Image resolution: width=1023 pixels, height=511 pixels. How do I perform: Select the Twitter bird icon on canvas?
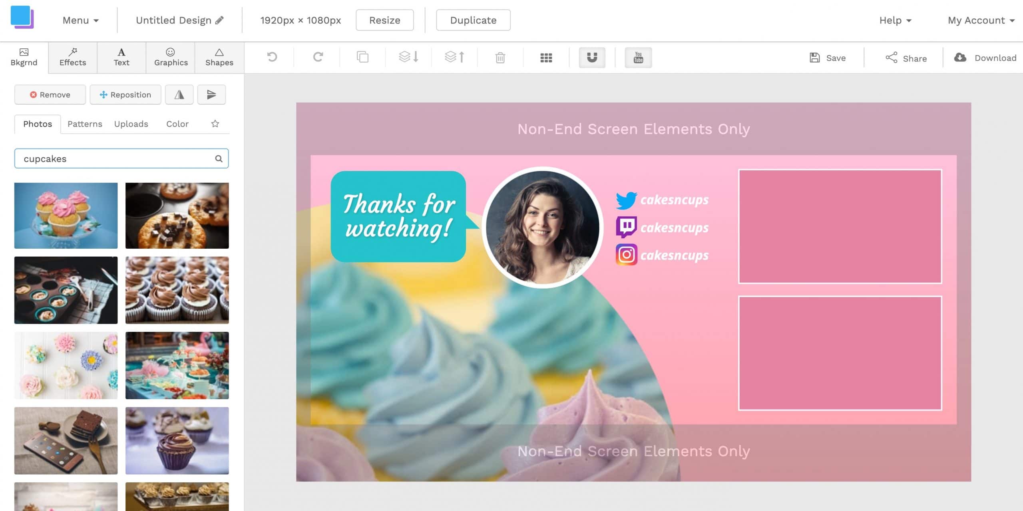tap(627, 200)
